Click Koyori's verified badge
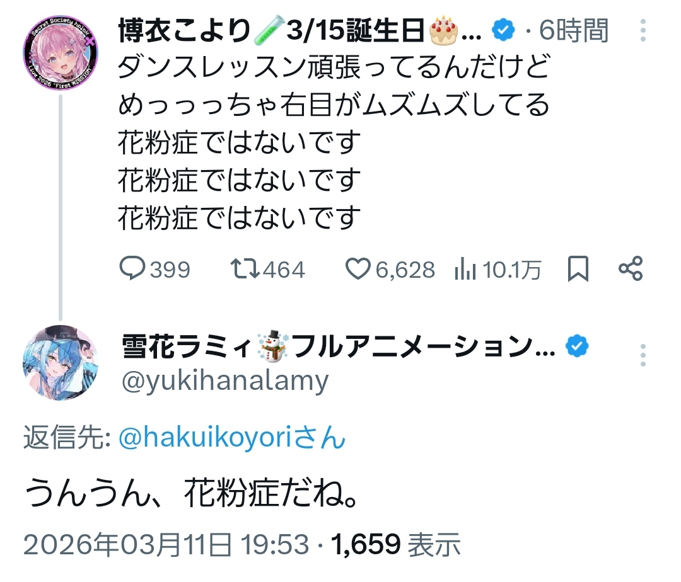Image resolution: width=681 pixels, height=582 pixels. click(503, 30)
